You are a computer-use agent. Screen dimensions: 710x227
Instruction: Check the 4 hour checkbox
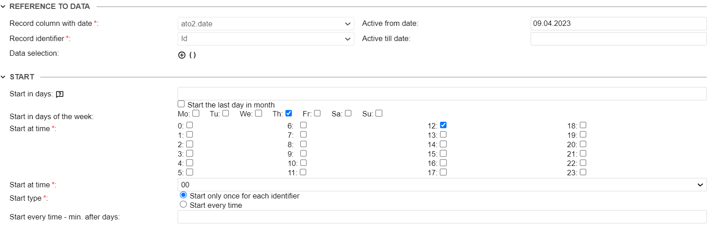coord(190,163)
